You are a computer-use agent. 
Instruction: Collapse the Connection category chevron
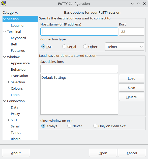click(5, 101)
